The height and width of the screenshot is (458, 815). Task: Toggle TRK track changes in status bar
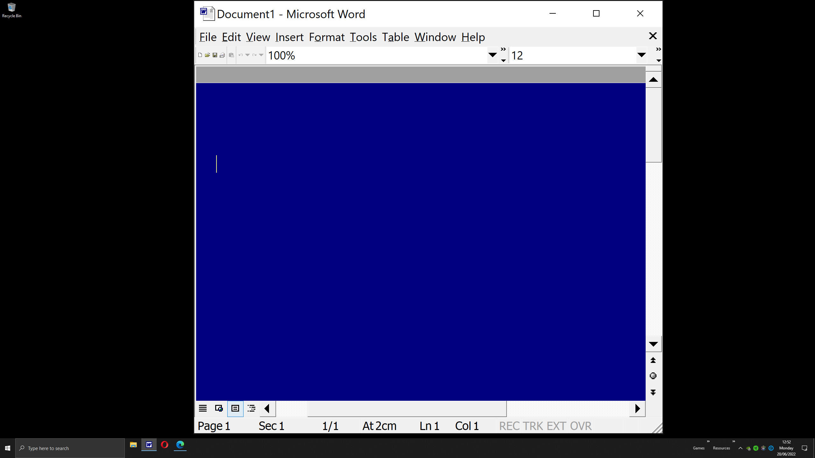click(533, 426)
